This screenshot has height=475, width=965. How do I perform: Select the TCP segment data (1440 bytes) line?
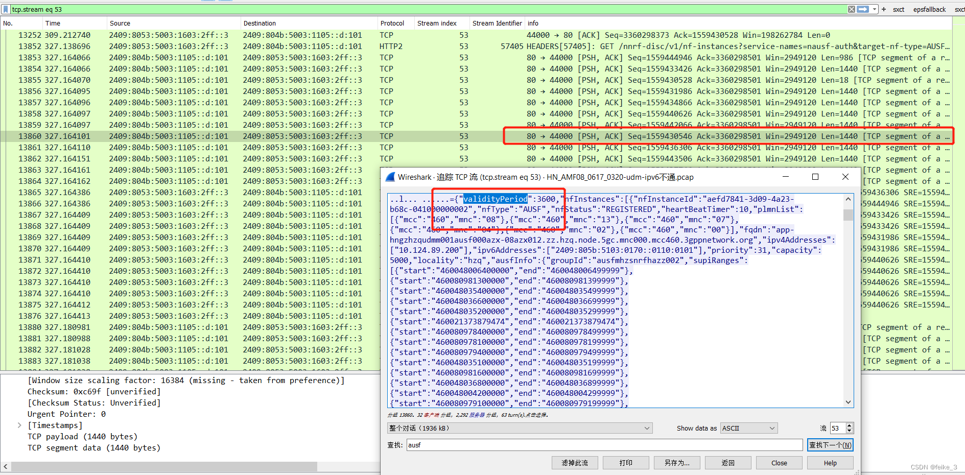click(x=94, y=448)
